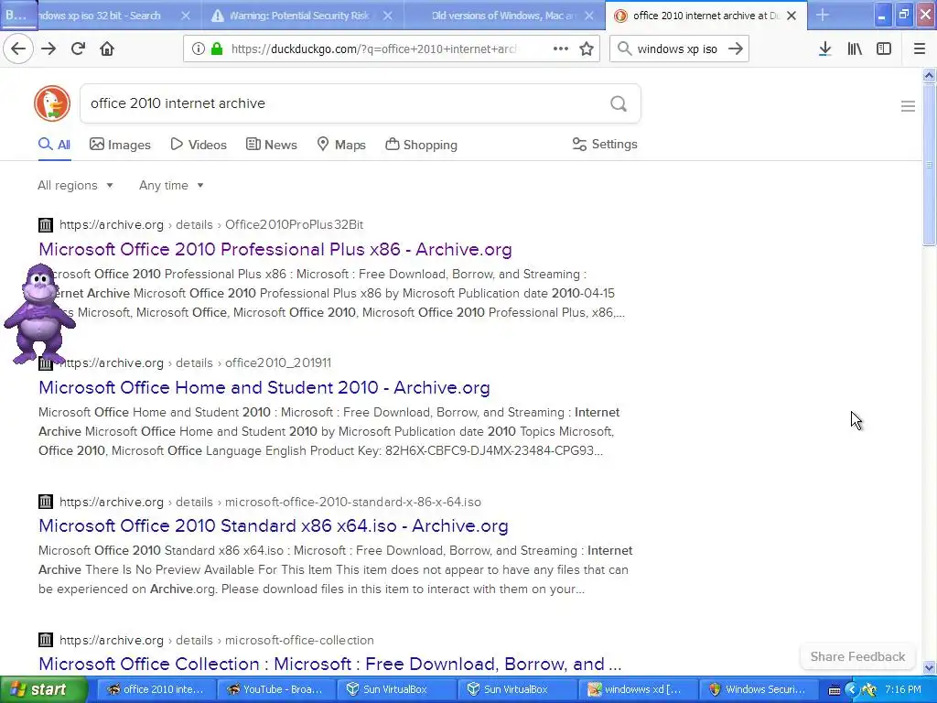
Task: Select the All results tab
Action: click(x=54, y=145)
